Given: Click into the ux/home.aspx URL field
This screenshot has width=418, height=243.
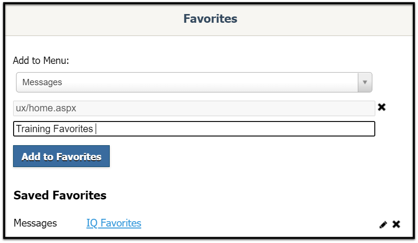Looking at the screenshot, I should (194, 108).
